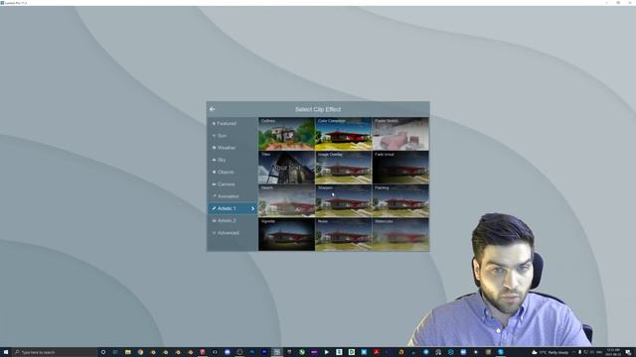
Task: Open the media player play taskbar icon
Action: (327, 352)
